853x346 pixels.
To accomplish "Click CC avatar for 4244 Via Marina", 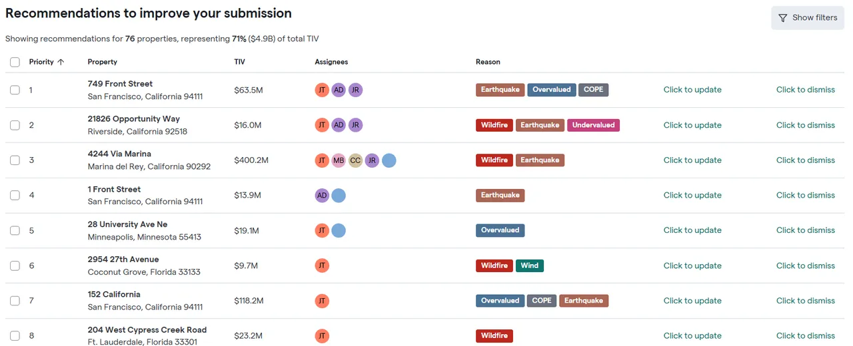I will pyautogui.click(x=355, y=160).
